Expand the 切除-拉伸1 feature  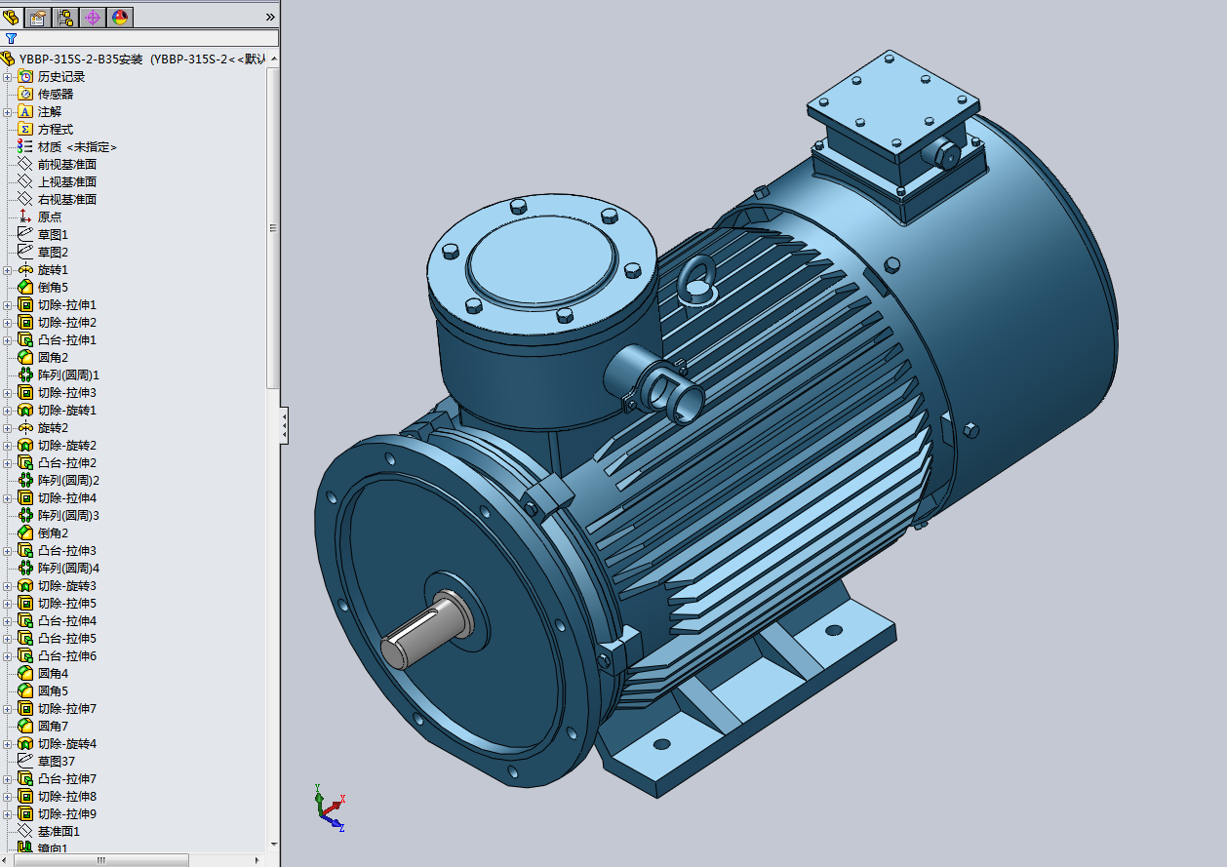pyautogui.click(x=8, y=305)
